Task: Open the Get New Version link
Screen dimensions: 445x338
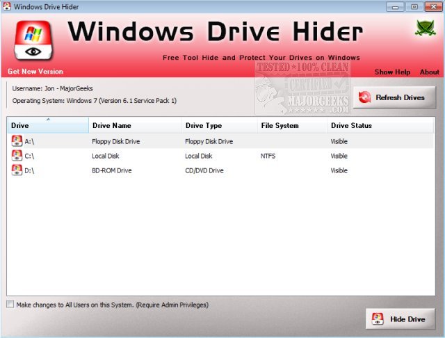Action: [x=35, y=71]
